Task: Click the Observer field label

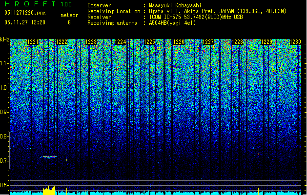Action: pyautogui.click(x=99, y=5)
